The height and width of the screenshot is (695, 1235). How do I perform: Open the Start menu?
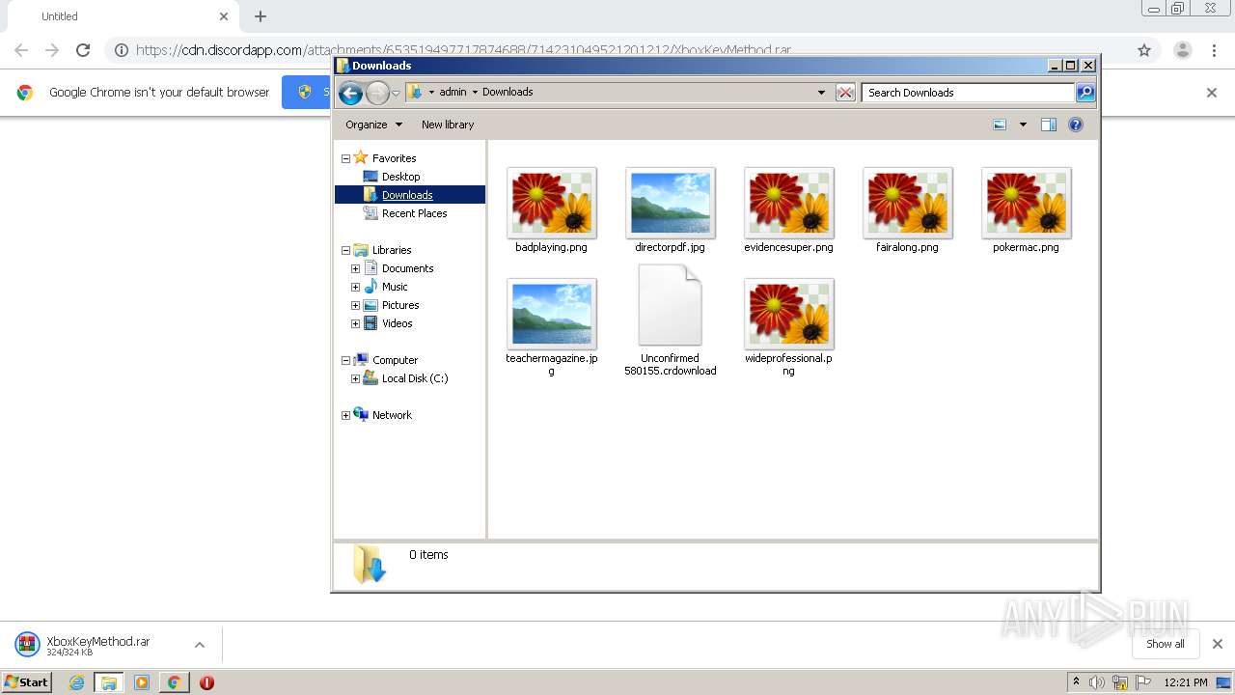coord(26,681)
